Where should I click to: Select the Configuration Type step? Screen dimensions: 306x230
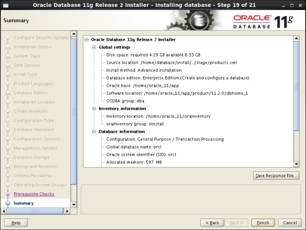click(33, 120)
